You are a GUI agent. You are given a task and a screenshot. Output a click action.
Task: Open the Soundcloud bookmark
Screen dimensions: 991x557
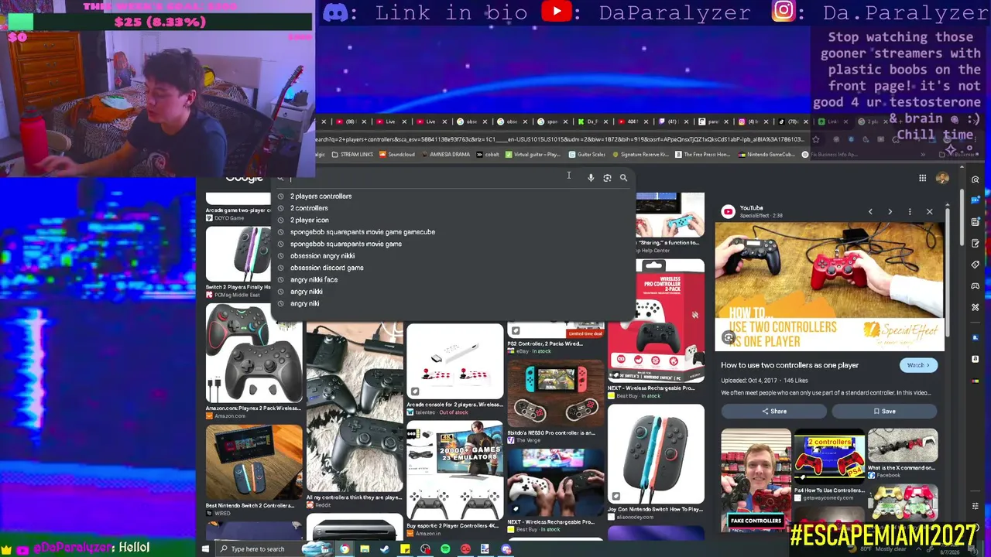tap(397, 155)
